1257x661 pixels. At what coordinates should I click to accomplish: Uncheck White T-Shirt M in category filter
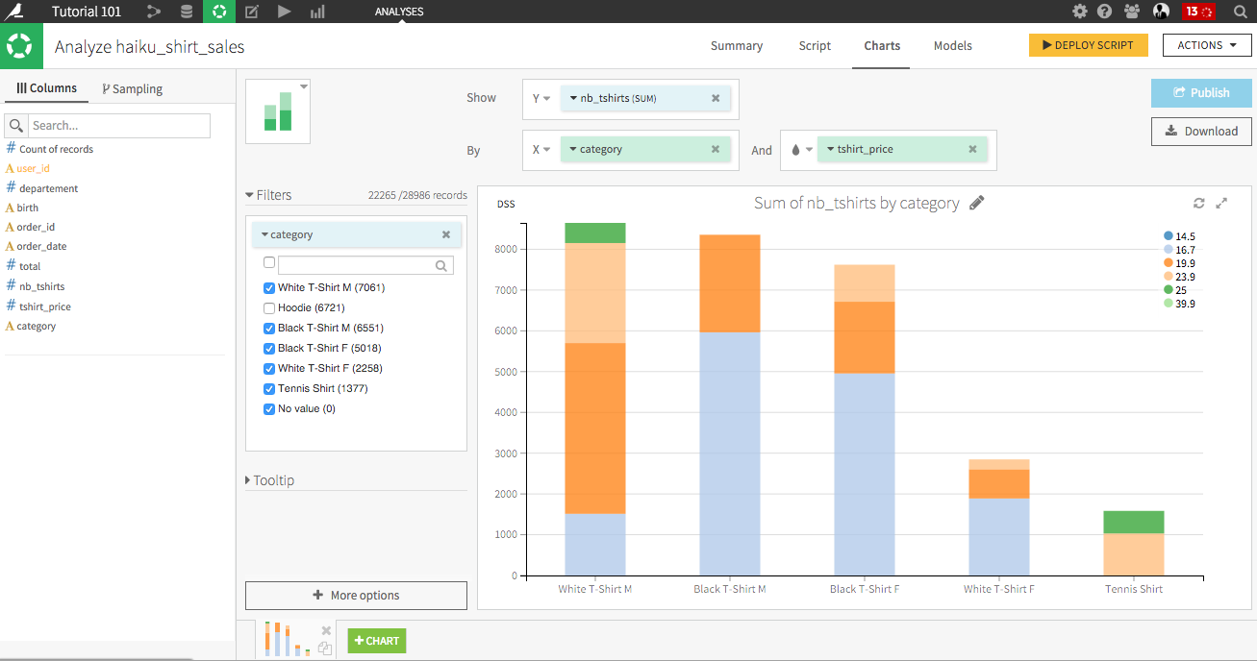(269, 287)
